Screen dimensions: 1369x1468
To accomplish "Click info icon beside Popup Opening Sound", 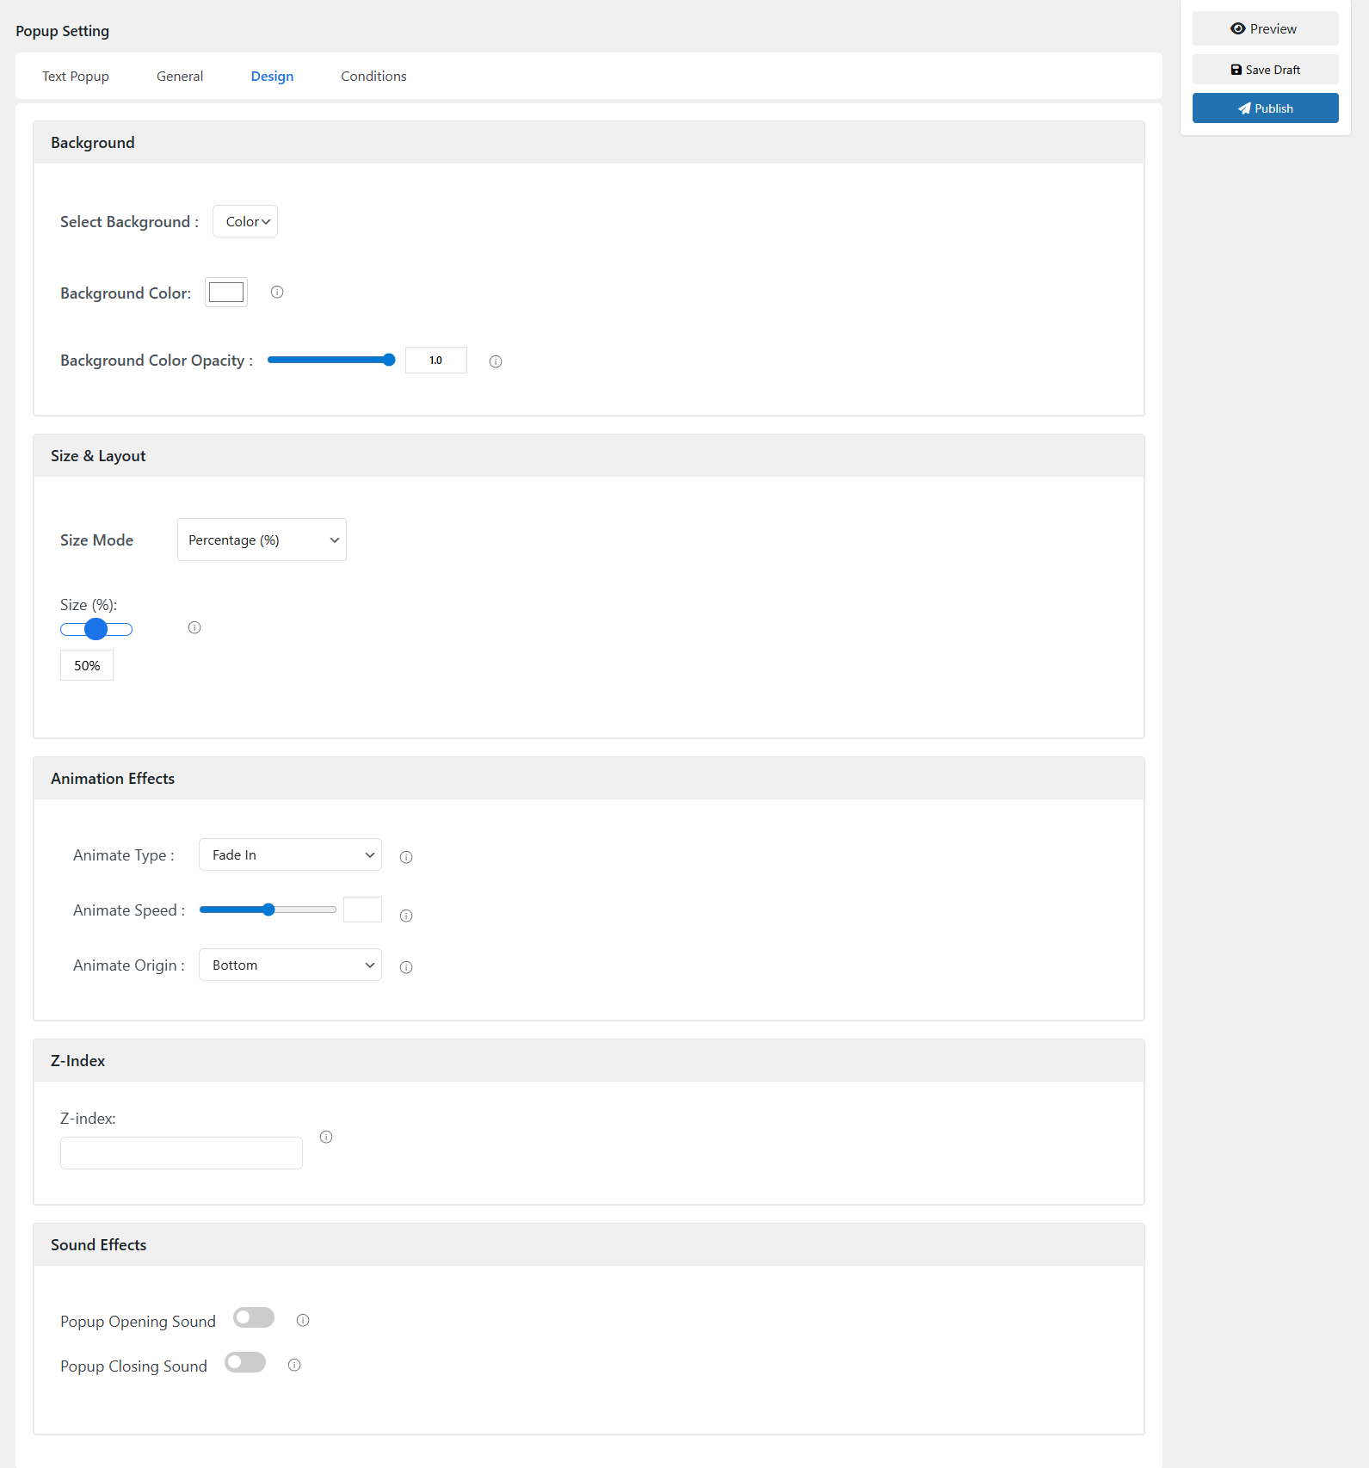I will tap(303, 1320).
